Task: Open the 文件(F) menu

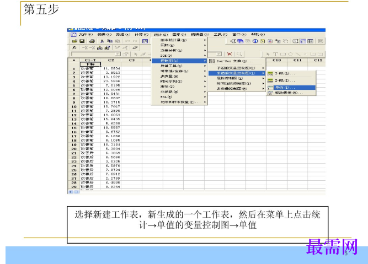Action: (x=86, y=35)
